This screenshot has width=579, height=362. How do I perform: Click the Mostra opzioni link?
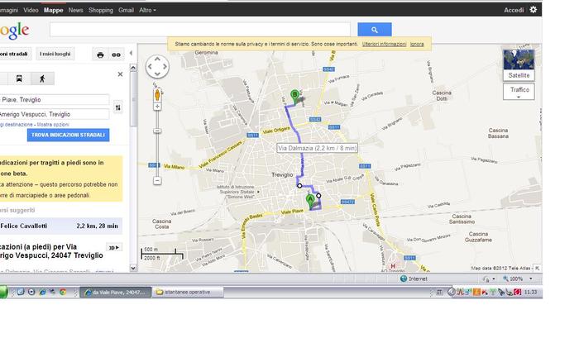pos(53,125)
